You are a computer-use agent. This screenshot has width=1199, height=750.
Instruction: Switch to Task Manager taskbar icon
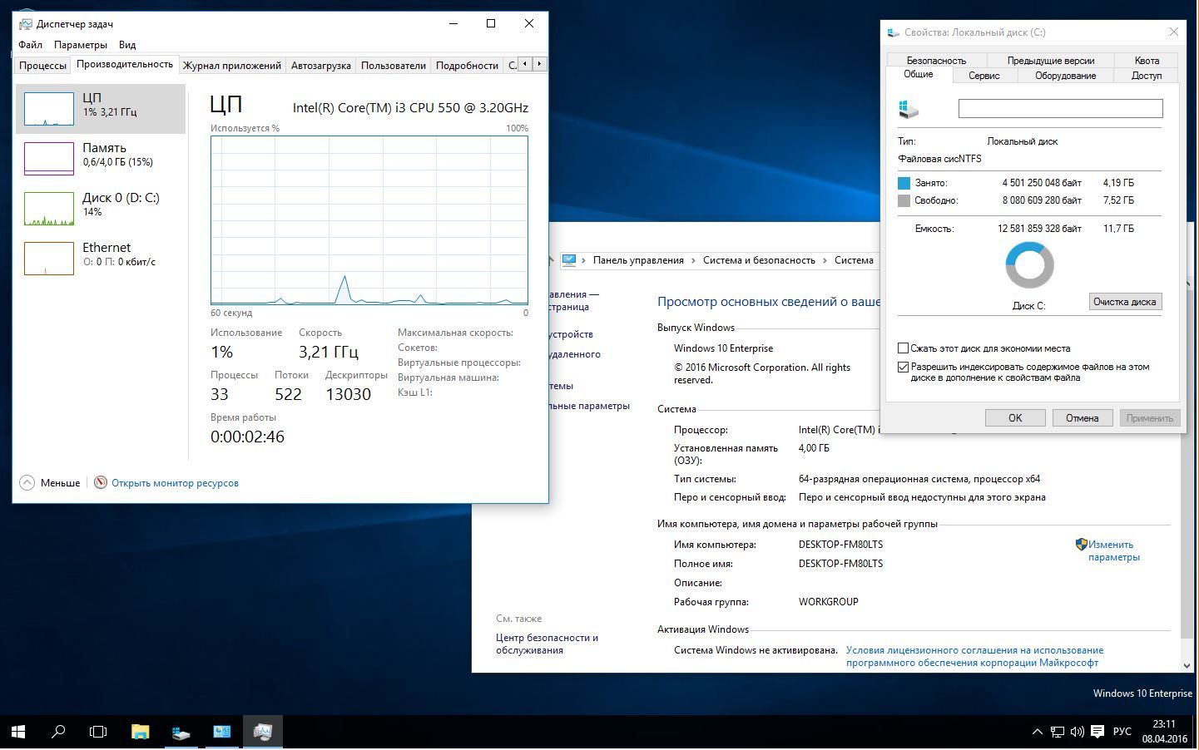(x=263, y=732)
